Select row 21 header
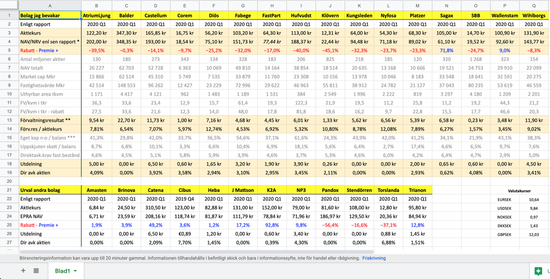Viewport: 550px width, 279px height. point(9,190)
